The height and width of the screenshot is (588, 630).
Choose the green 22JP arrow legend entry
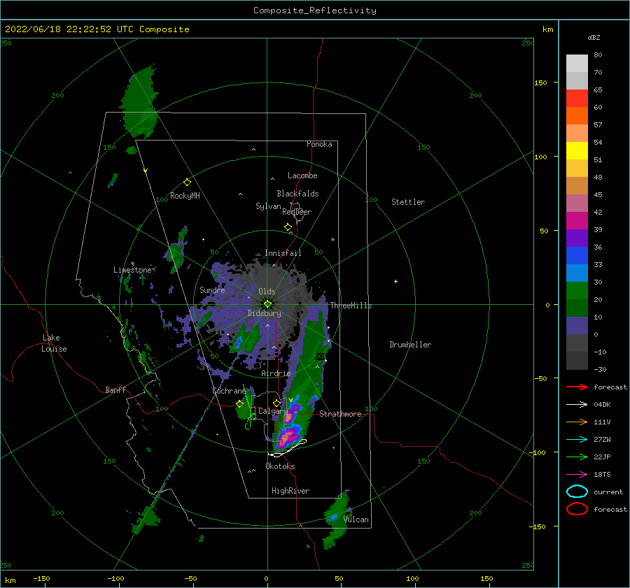577,457
